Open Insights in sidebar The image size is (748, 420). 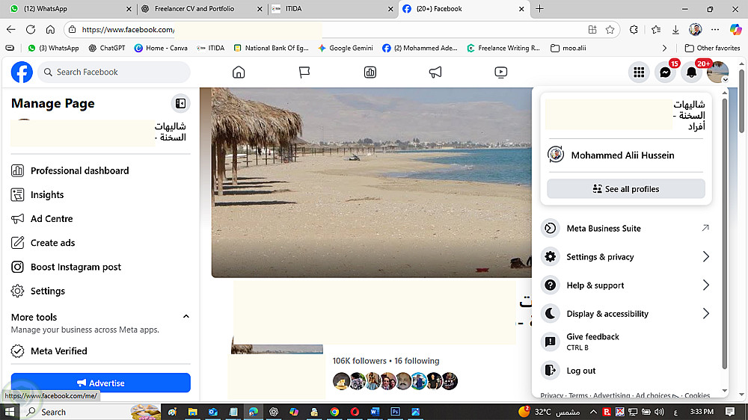coord(101,194)
